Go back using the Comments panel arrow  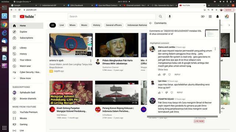(x=151, y=23)
